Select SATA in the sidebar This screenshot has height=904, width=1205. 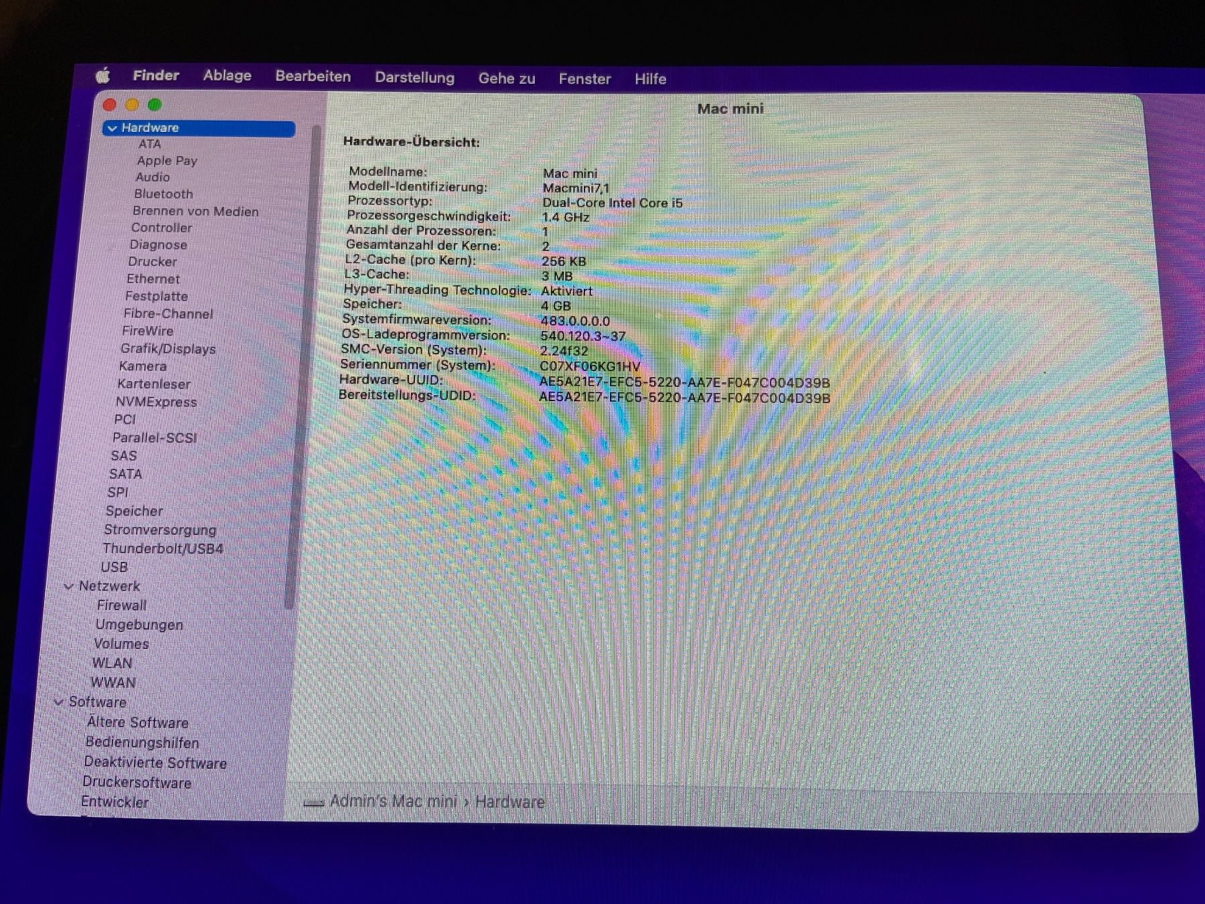point(125,474)
